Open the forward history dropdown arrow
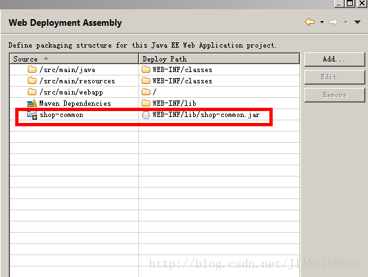The image size is (368, 277). [346, 22]
